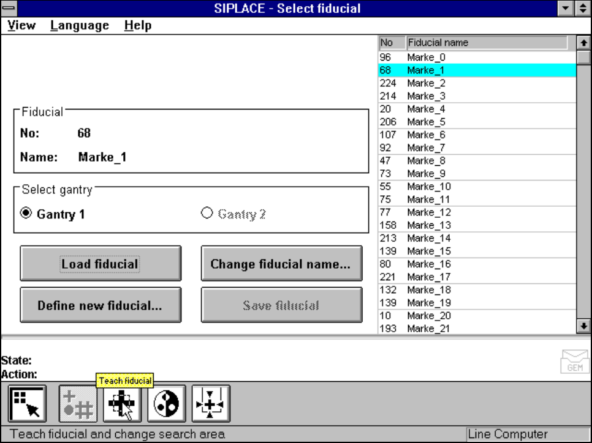Click the scroll up arrow of fiducial list
The width and height of the screenshot is (592, 443).
click(583, 43)
